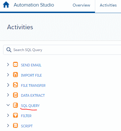
Task: Expand the Script activity folder
Action: point(8,126)
